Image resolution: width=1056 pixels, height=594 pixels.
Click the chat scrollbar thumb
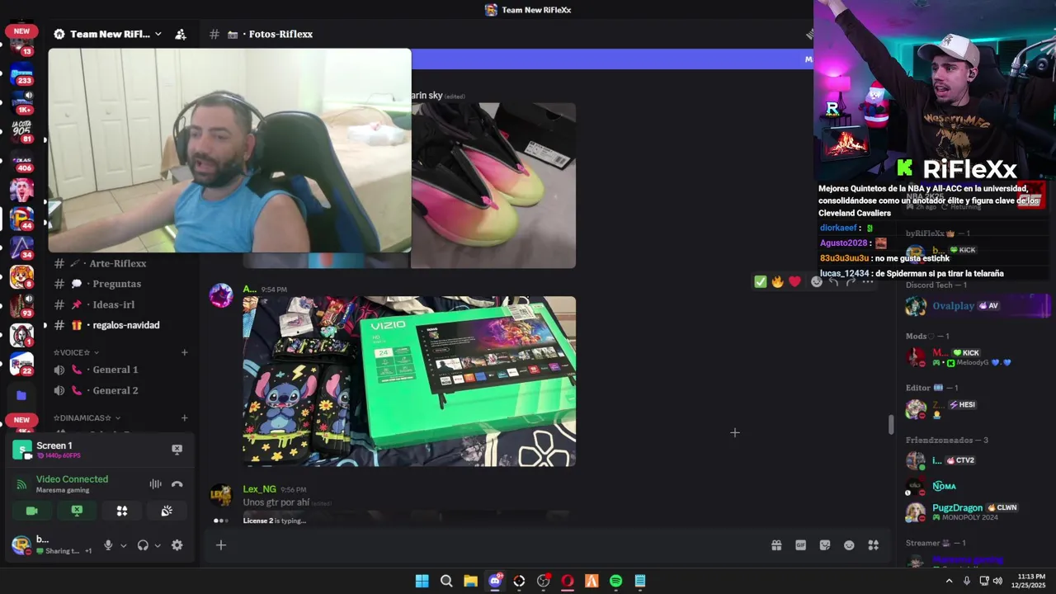point(890,425)
